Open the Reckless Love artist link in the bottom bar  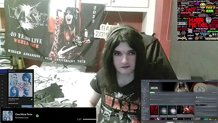click(22, 118)
